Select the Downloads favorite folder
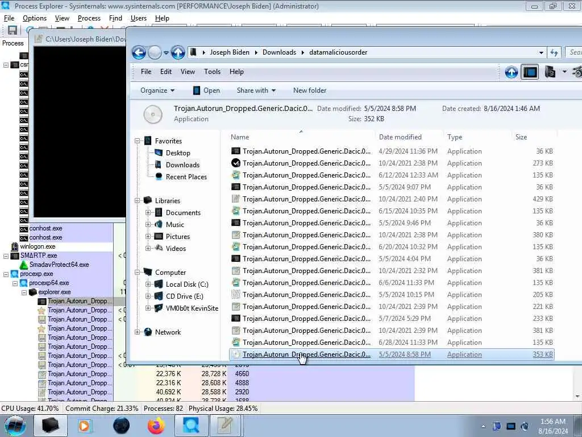This screenshot has width=582, height=437. (182, 164)
